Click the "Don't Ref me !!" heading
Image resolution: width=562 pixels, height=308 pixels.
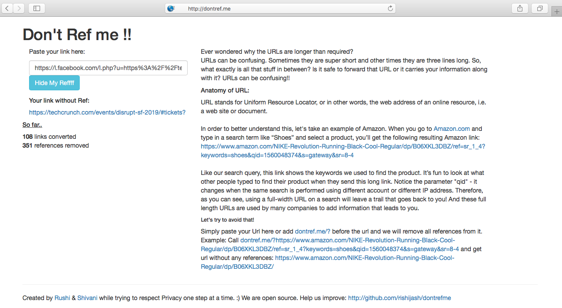tap(77, 34)
